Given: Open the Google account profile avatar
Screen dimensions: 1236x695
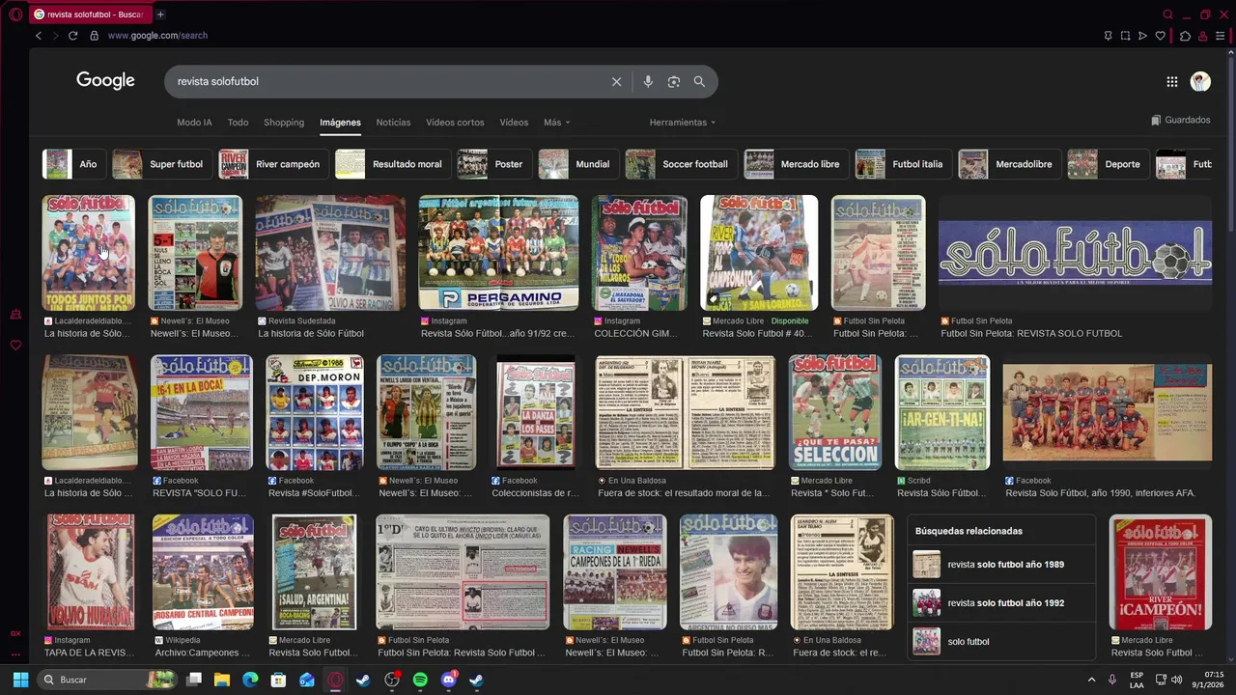Looking at the screenshot, I should coord(1200,82).
